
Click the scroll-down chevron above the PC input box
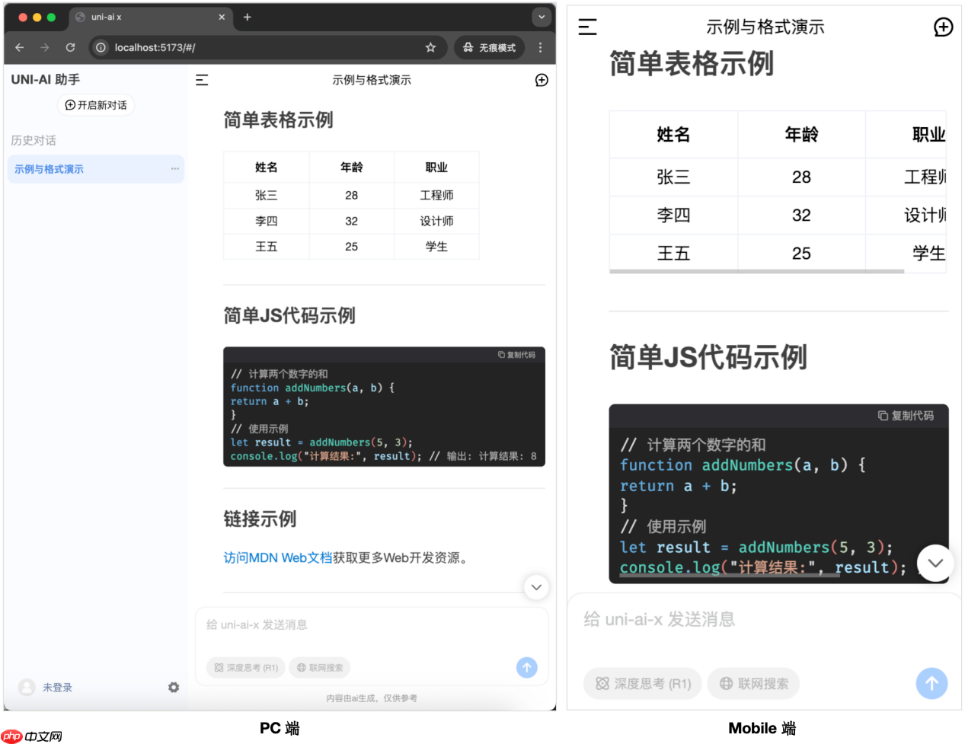pos(536,587)
